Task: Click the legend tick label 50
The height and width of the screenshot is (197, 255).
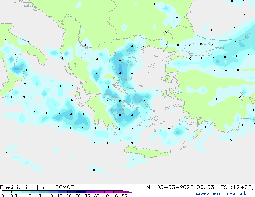Action: click(124, 196)
